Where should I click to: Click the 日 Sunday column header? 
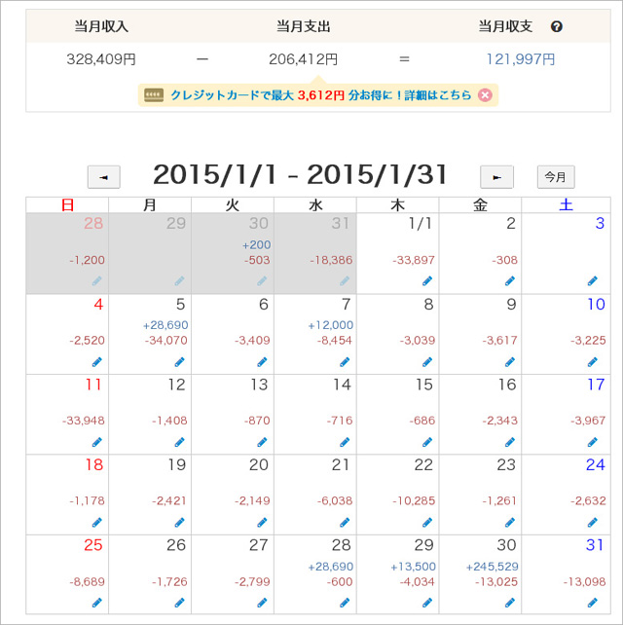[x=67, y=205]
